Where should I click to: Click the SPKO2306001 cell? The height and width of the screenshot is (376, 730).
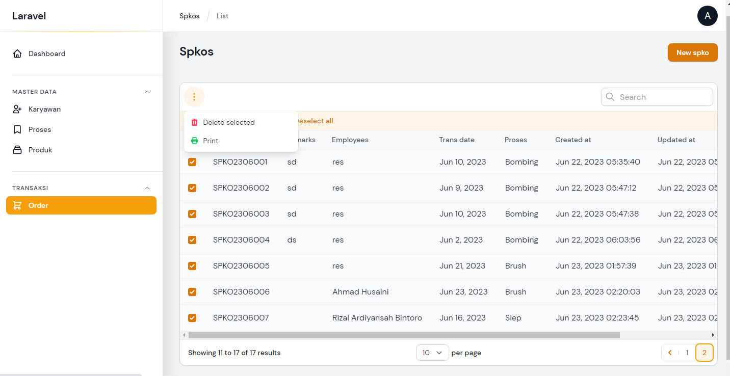(240, 162)
